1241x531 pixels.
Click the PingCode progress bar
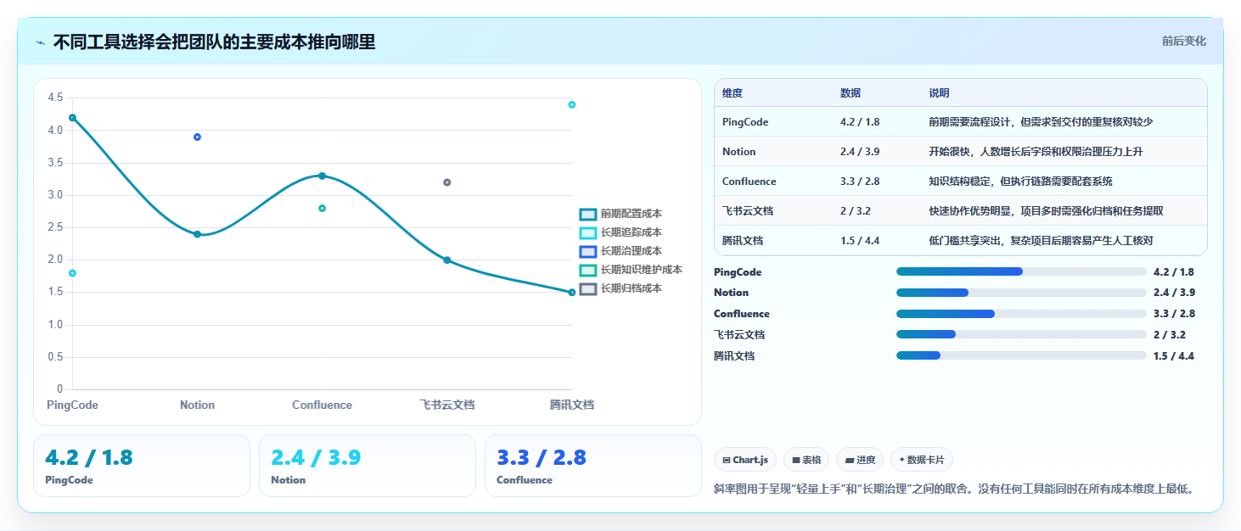click(1021, 271)
